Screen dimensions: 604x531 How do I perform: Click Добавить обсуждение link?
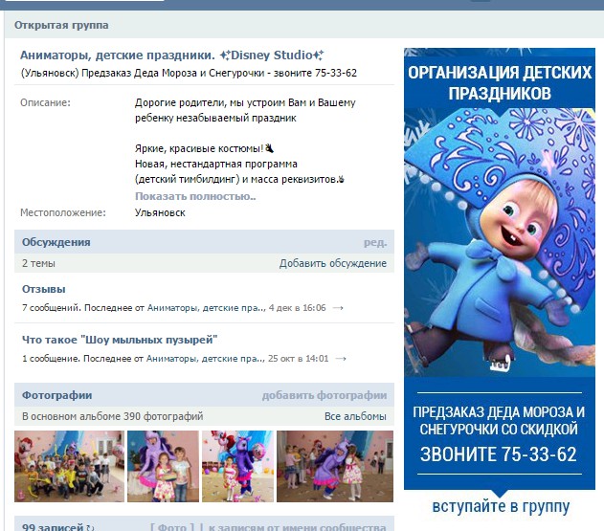click(333, 263)
